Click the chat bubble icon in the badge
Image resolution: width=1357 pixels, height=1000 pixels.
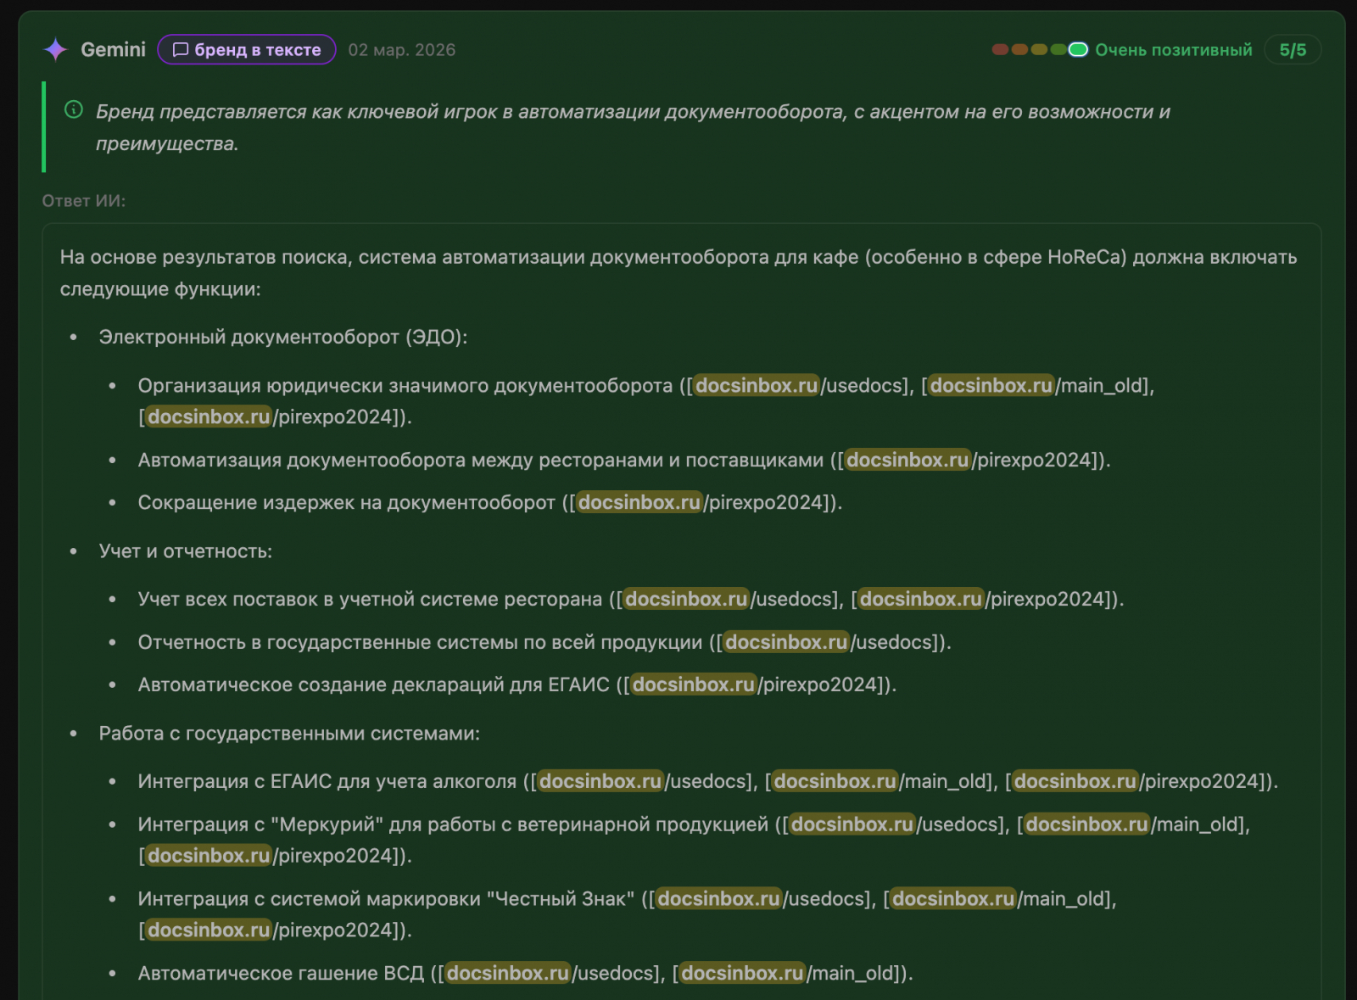pos(181,50)
